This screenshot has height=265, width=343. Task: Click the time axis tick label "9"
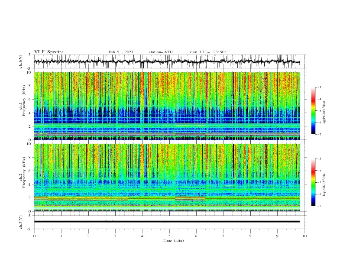(x=277, y=236)
